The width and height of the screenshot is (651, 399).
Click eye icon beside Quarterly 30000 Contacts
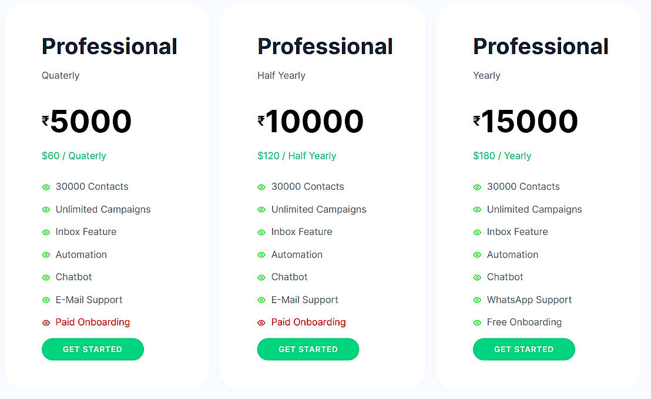click(x=46, y=187)
